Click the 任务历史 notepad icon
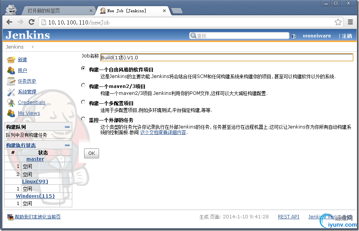Viewport: 359px width, 231px height. pyautogui.click(x=11, y=81)
